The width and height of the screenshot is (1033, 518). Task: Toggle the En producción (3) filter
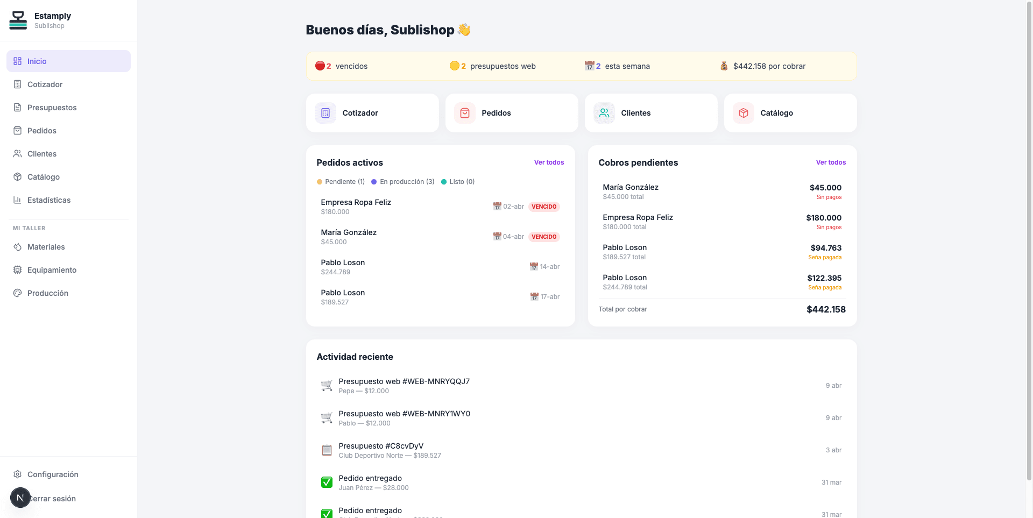[402, 182]
